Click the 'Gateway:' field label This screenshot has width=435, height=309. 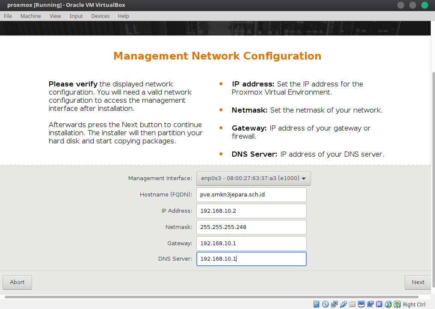point(180,244)
